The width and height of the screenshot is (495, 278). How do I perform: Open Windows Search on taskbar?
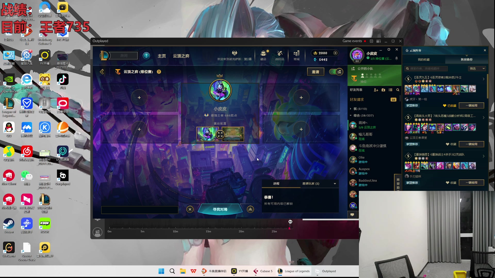tap(172, 271)
